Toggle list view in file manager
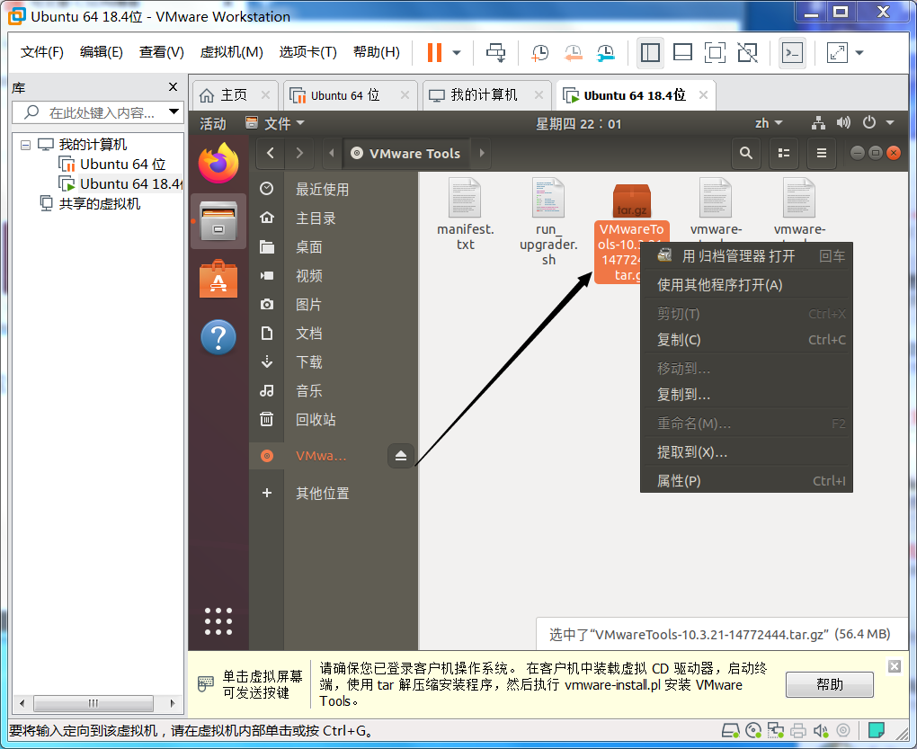This screenshot has height=749, width=917. pyautogui.click(x=784, y=153)
